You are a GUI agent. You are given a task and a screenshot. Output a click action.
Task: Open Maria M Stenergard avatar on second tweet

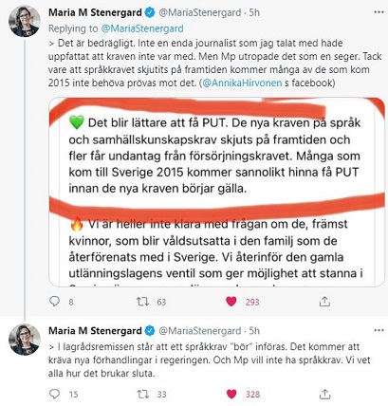[x=25, y=340]
